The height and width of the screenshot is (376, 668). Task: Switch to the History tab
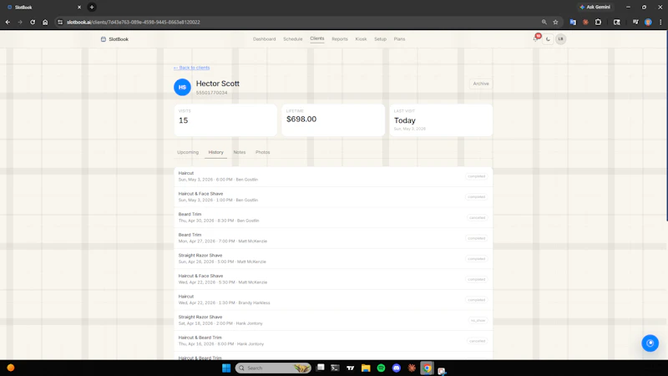click(215, 152)
